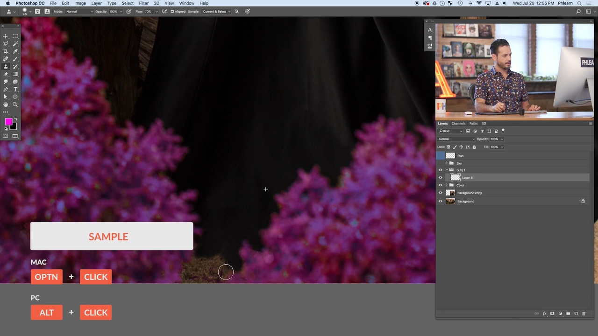Viewport: 598px width, 336px height.
Task: Select the Plan layer thumbnail
Action: 450,156
